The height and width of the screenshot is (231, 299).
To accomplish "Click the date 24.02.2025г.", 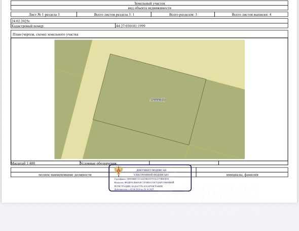I will click(21, 21).
